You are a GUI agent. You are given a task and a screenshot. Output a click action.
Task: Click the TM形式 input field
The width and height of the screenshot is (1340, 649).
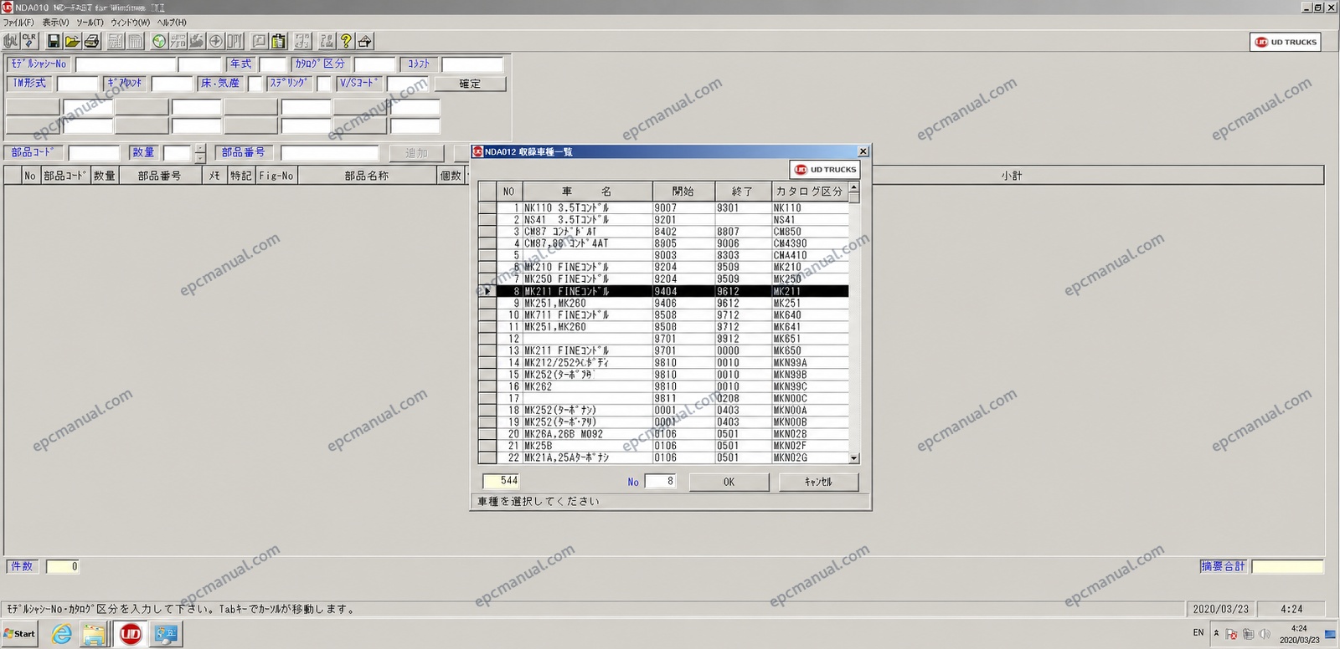coord(77,84)
